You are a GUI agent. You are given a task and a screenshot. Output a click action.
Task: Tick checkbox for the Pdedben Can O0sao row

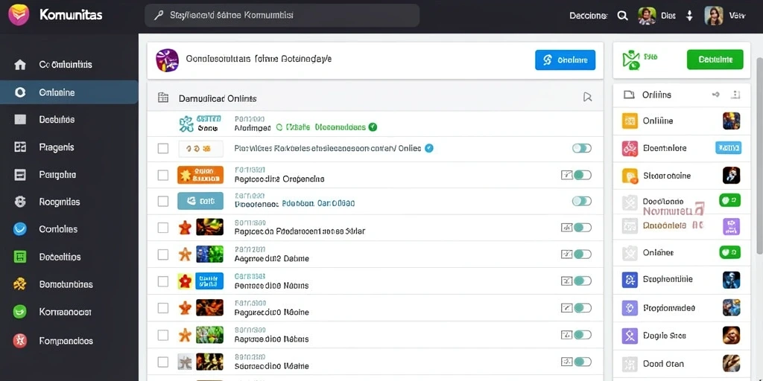[x=163, y=201]
